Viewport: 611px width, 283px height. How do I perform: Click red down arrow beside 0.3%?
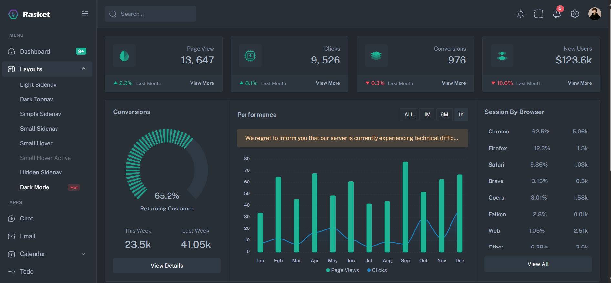click(x=367, y=83)
